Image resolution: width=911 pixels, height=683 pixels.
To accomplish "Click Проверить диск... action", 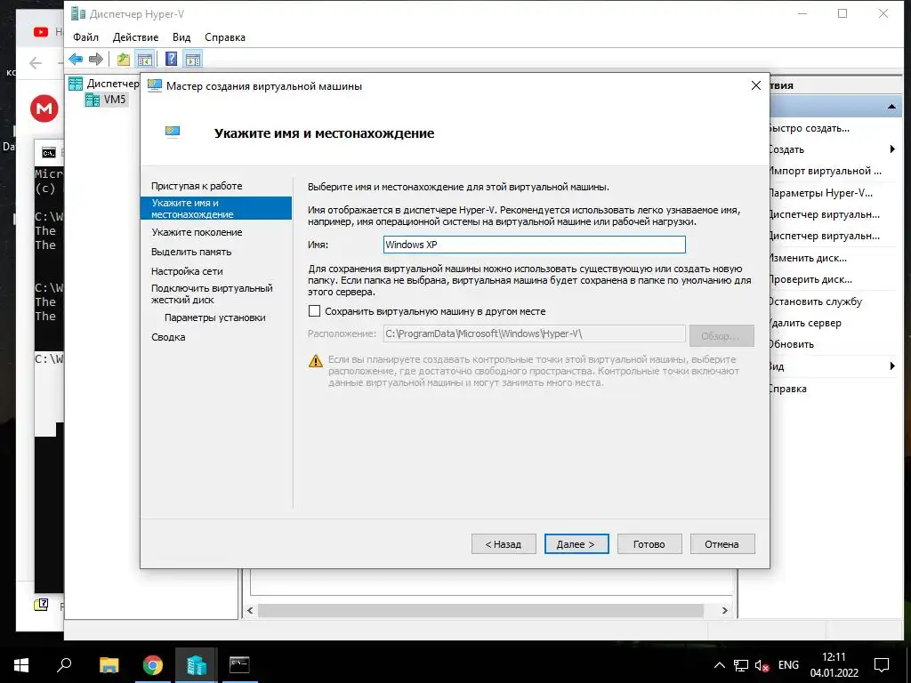I will (810, 279).
